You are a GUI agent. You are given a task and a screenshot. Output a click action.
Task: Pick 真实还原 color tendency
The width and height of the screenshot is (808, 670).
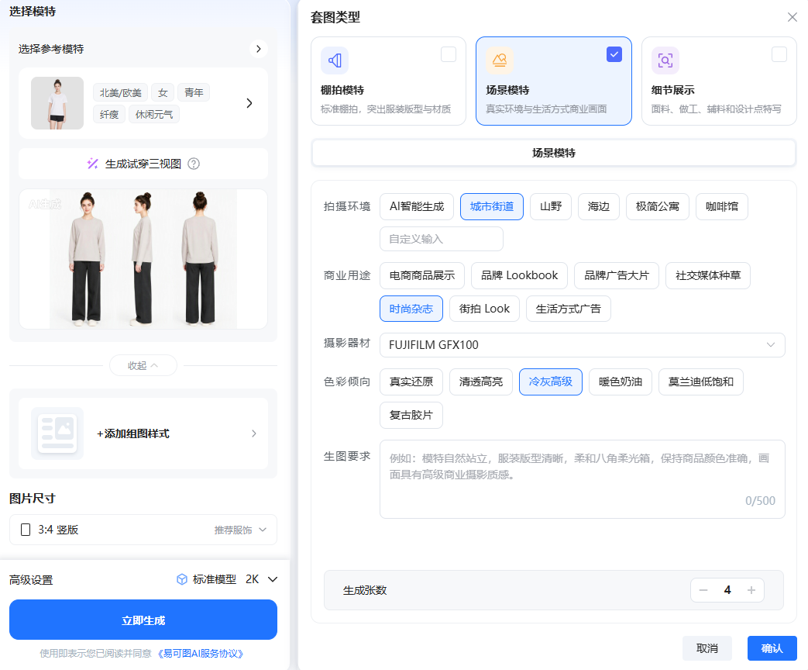pyautogui.click(x=411, y=382)
